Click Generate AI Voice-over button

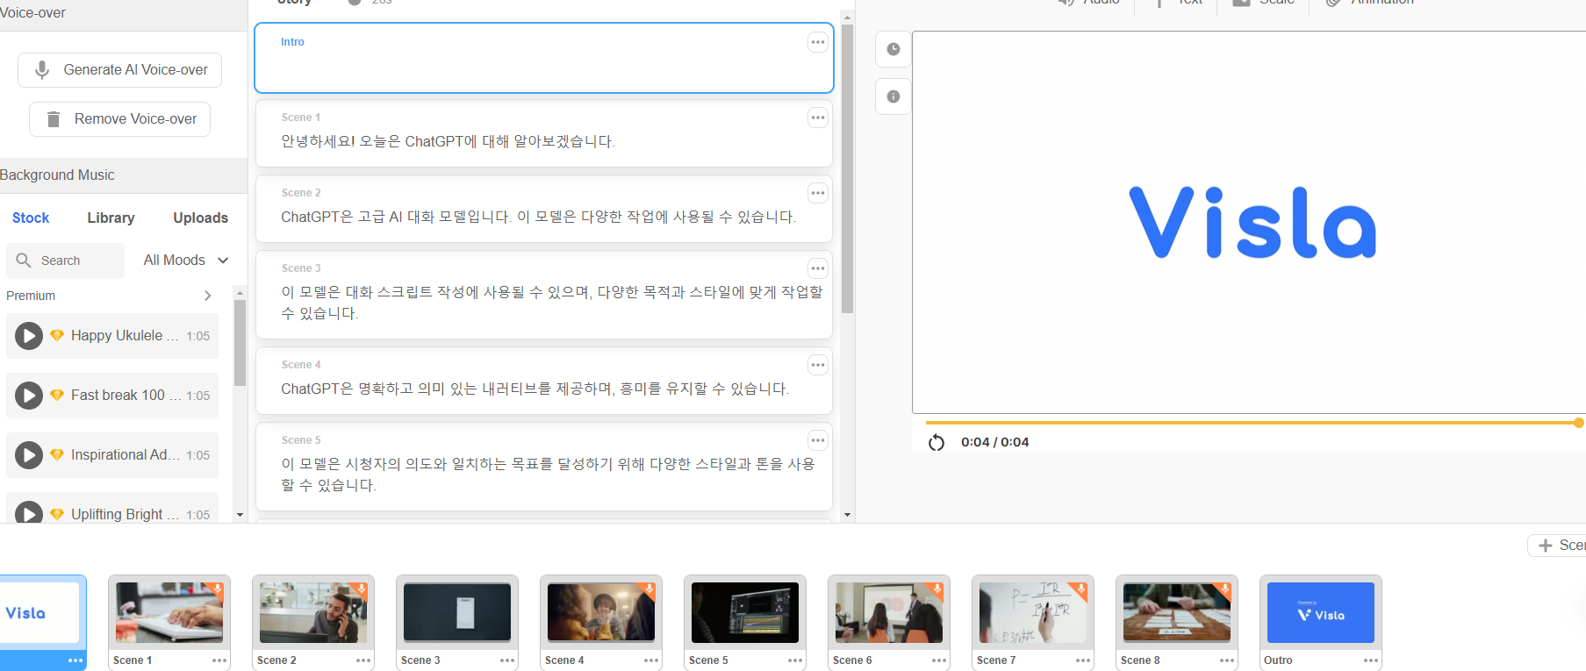[x=119, y=70]
